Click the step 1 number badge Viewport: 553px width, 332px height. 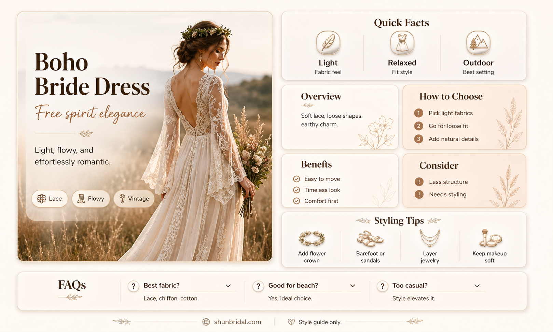tap(418, 113)
